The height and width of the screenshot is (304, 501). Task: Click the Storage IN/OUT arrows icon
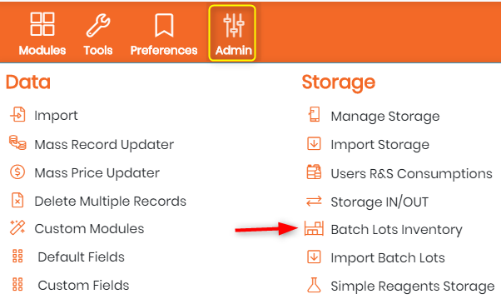[x=314, y=201]
